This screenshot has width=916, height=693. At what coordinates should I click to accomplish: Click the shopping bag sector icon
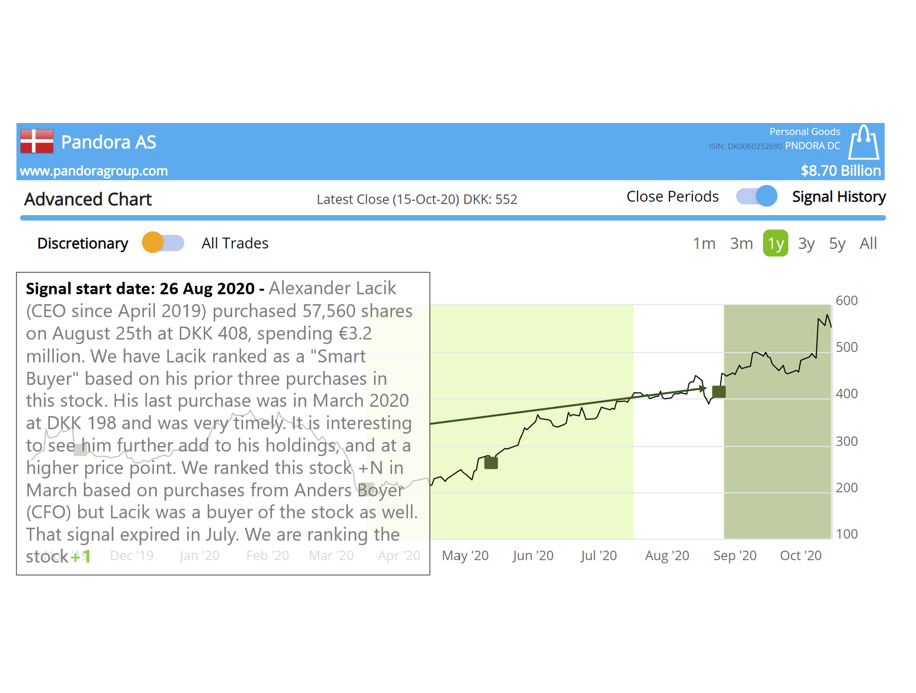[x=864, y=142]
